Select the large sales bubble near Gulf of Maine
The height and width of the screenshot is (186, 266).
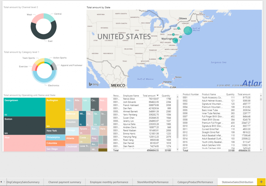(x=188, y=30)
